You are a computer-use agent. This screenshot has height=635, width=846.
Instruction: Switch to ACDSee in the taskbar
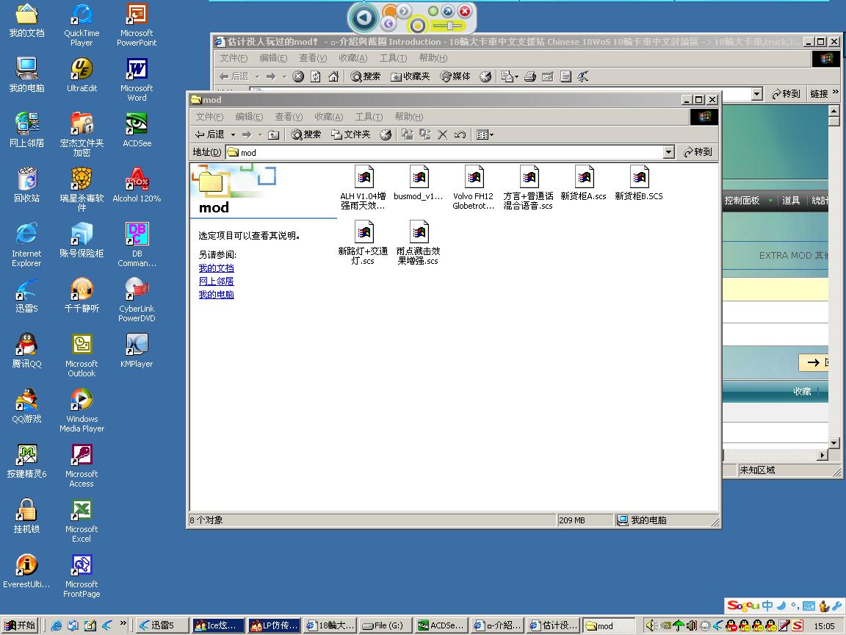point(440,625)
